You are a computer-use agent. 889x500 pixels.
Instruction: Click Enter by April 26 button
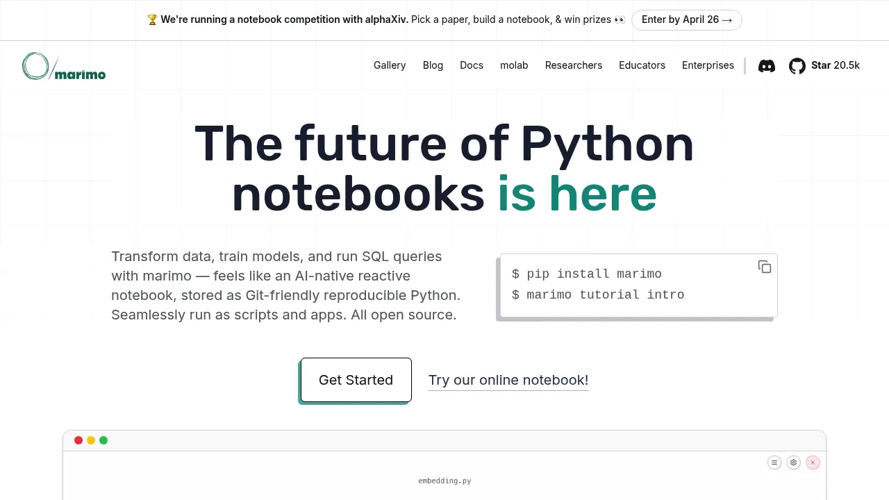[x=687, y=19]
